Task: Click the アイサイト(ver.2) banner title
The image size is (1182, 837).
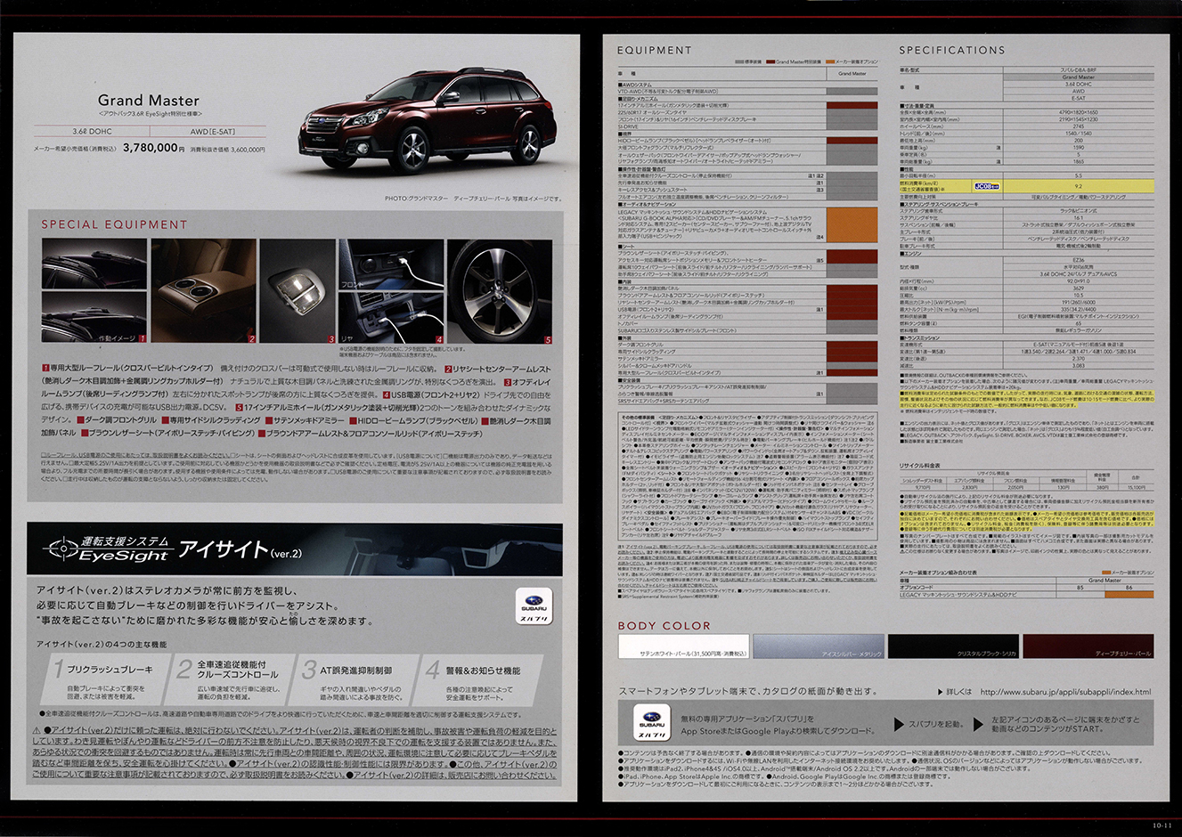Action: (x=240, y=549)
